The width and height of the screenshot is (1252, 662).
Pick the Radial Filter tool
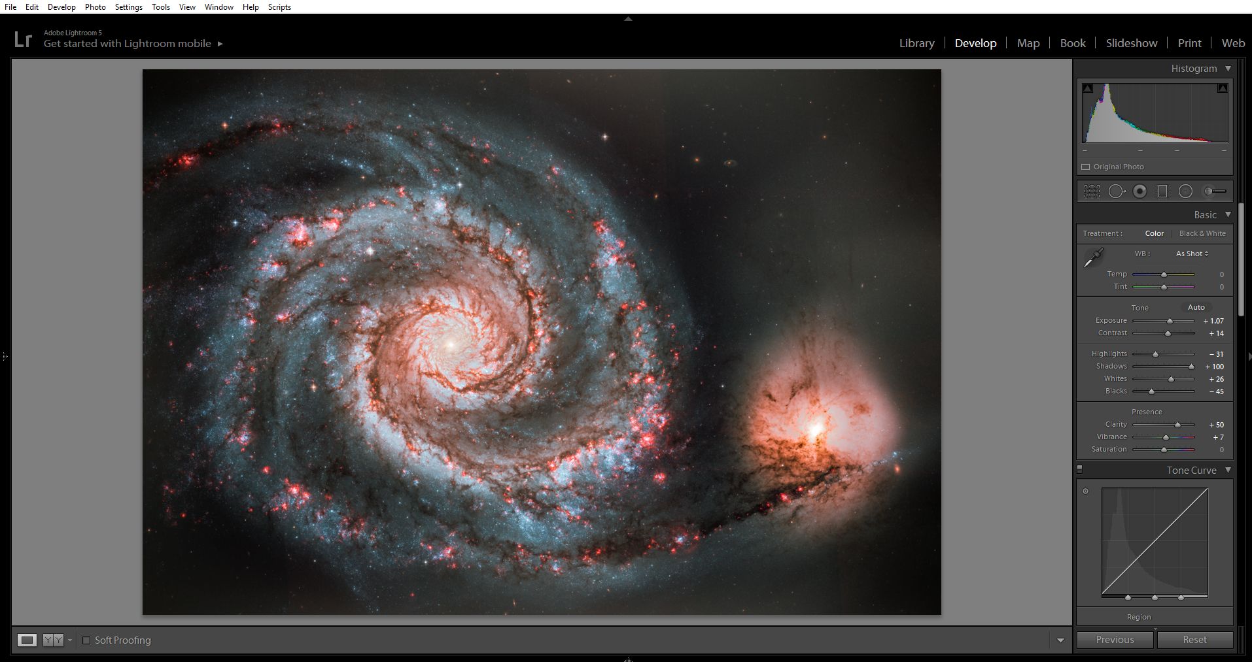1185,191
